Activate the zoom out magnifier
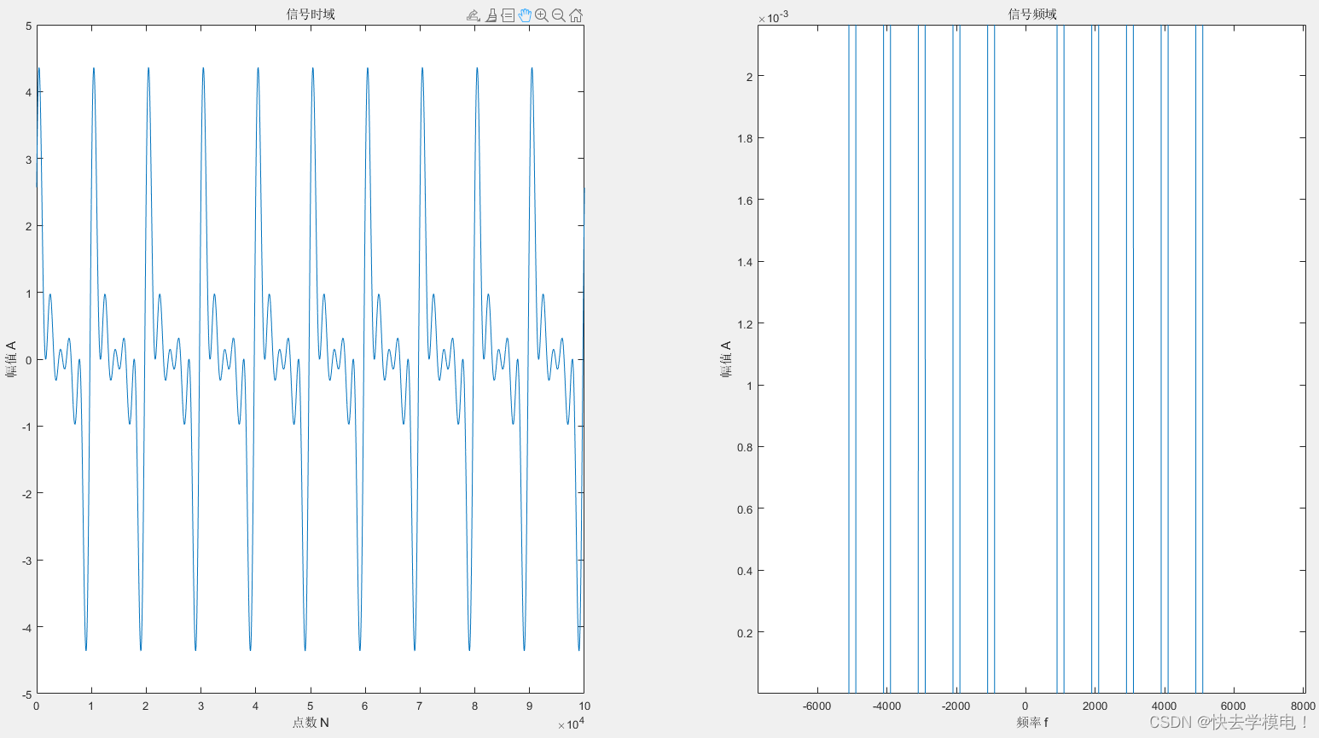Viewport: 1319px width, 738px height. click(x=559, y=15)
